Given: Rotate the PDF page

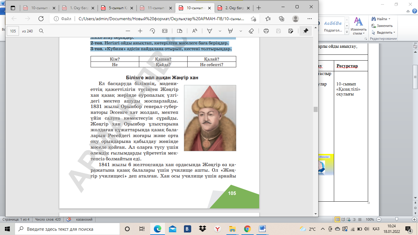Looking at the screenshot, I should [152, 31].
